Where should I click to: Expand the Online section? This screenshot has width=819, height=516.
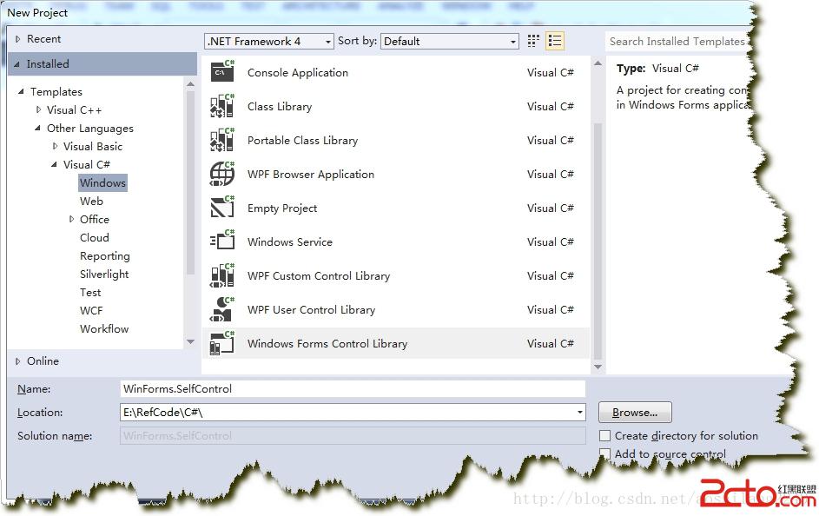tap(17, 361)
